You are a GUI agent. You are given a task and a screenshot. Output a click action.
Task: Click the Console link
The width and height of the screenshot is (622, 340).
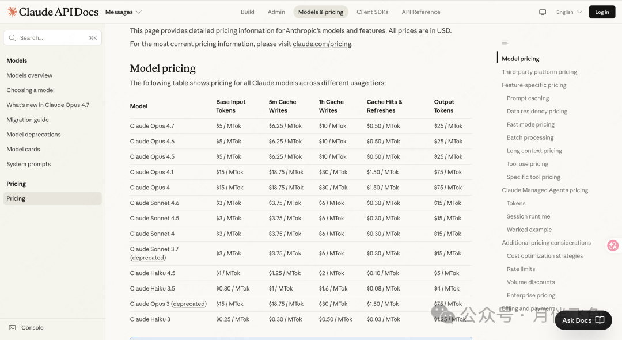(32, 328)
